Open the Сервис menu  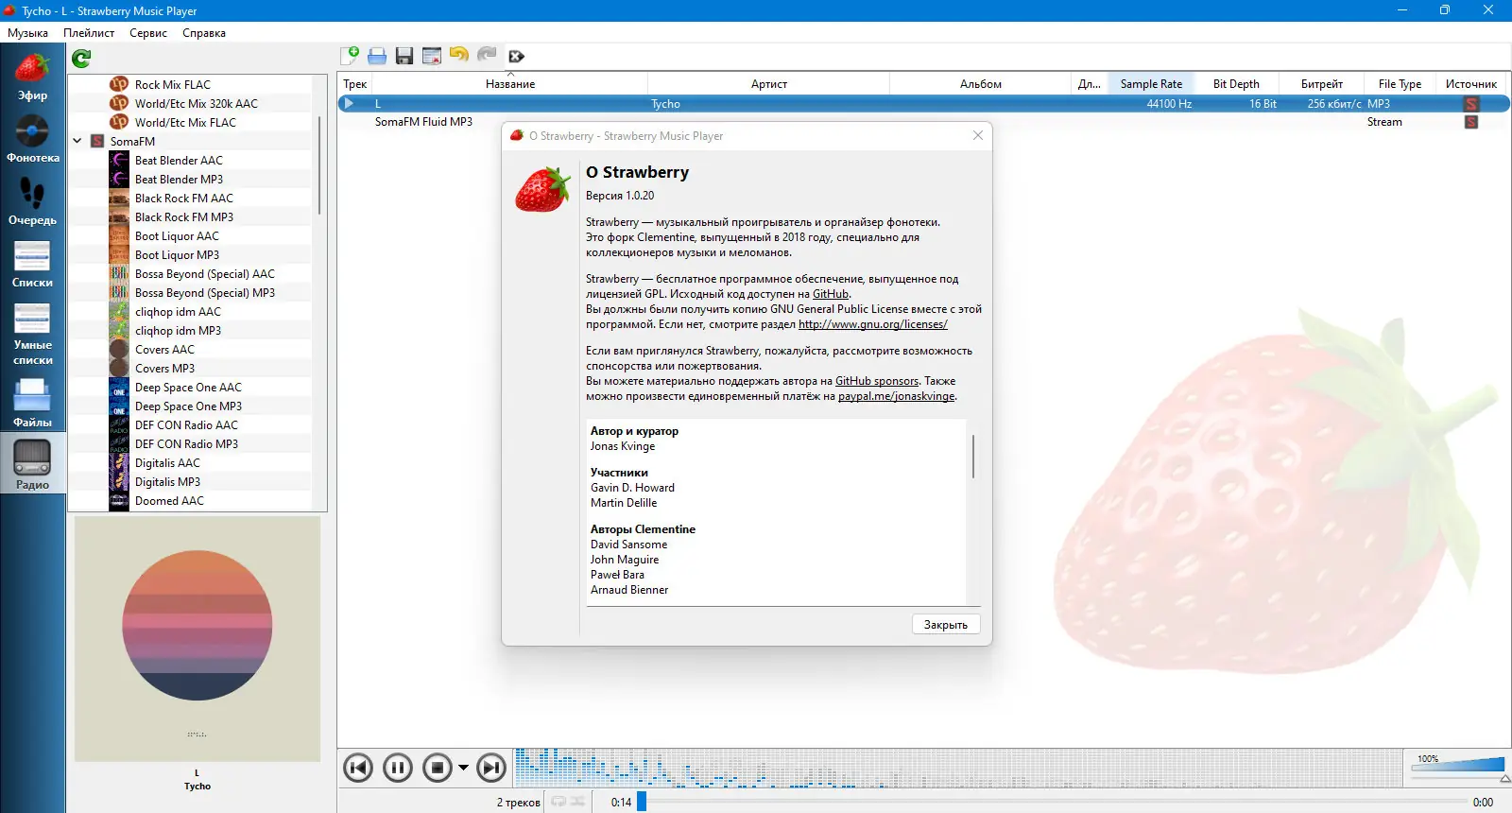click(148, 33)
